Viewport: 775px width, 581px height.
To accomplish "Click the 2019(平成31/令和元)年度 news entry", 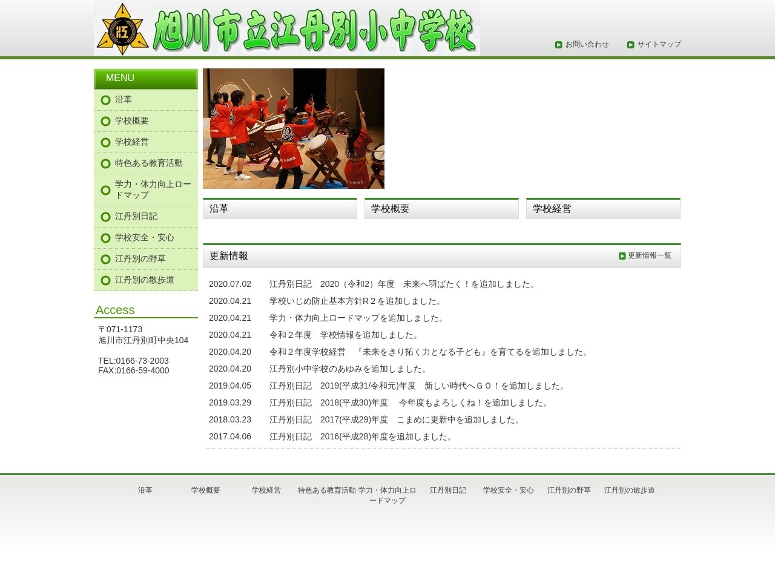I will point(419,386).
